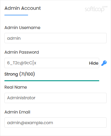Viewport: 111px width, 136px height.
Task: Click the Admin Password label
Action: pos(22,52)
